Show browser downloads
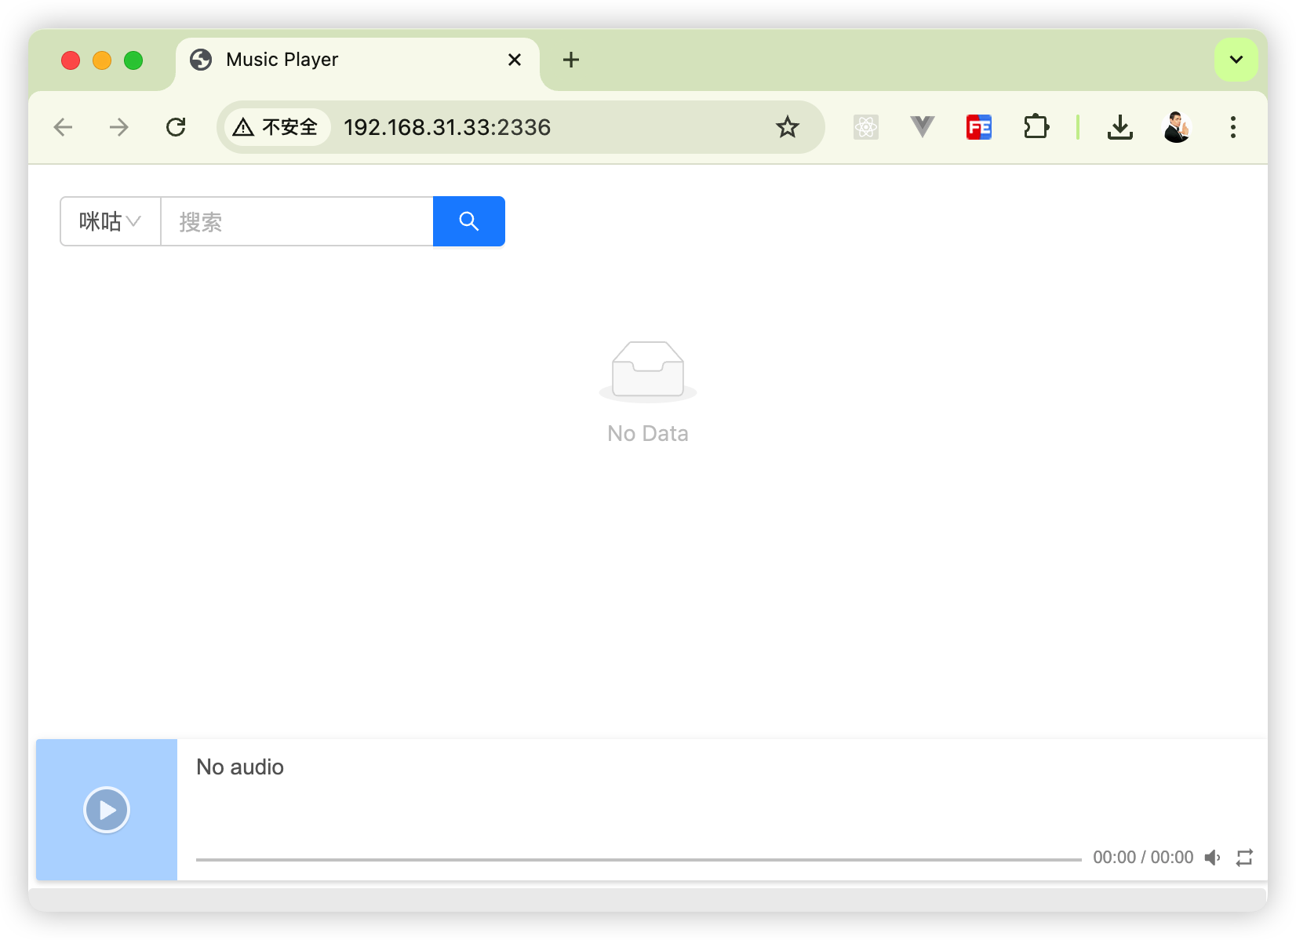 1119,127
